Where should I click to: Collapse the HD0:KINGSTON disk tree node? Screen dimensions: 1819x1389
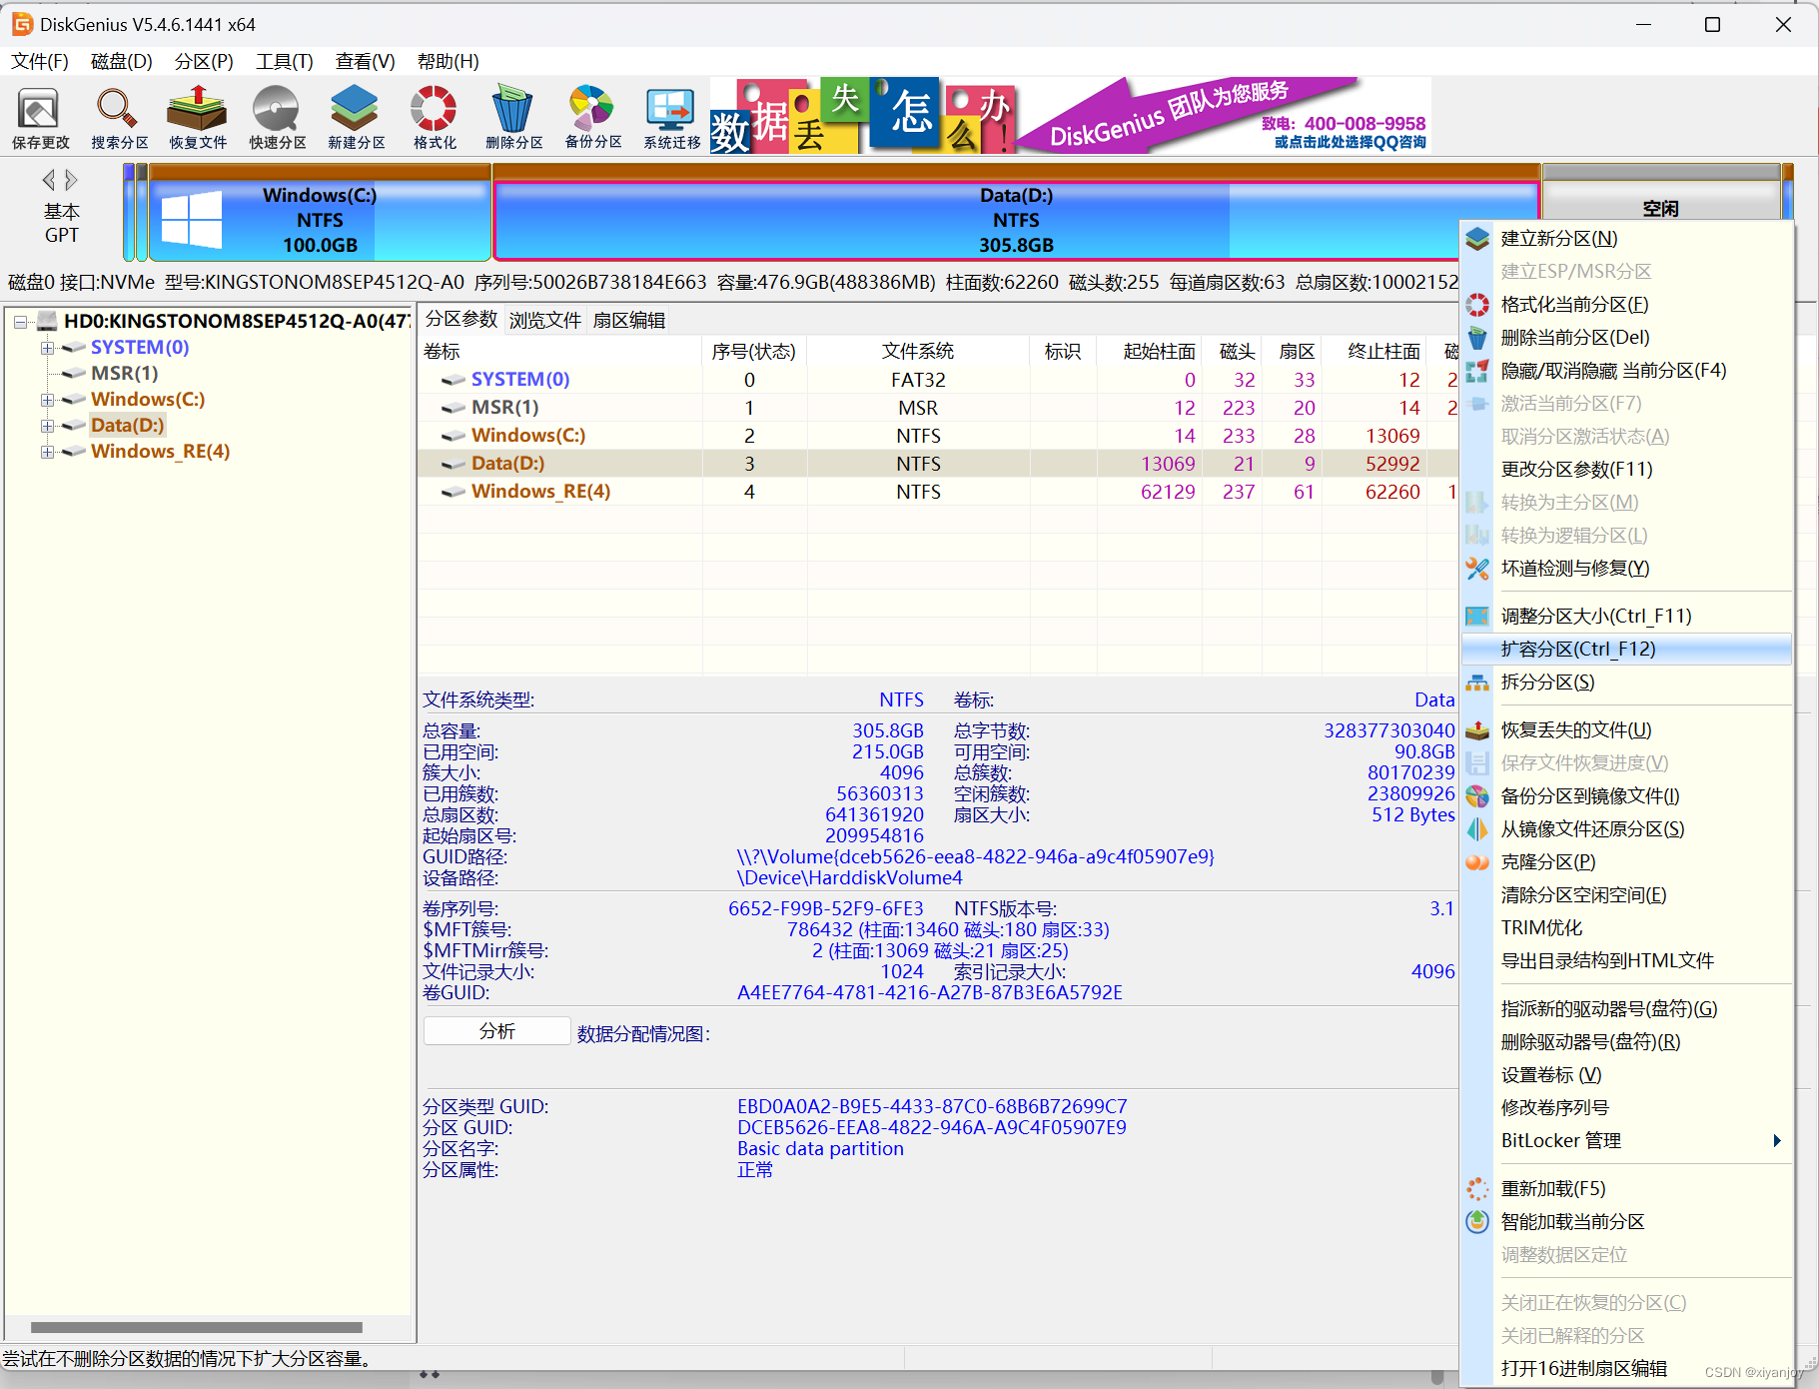point(20,322)
